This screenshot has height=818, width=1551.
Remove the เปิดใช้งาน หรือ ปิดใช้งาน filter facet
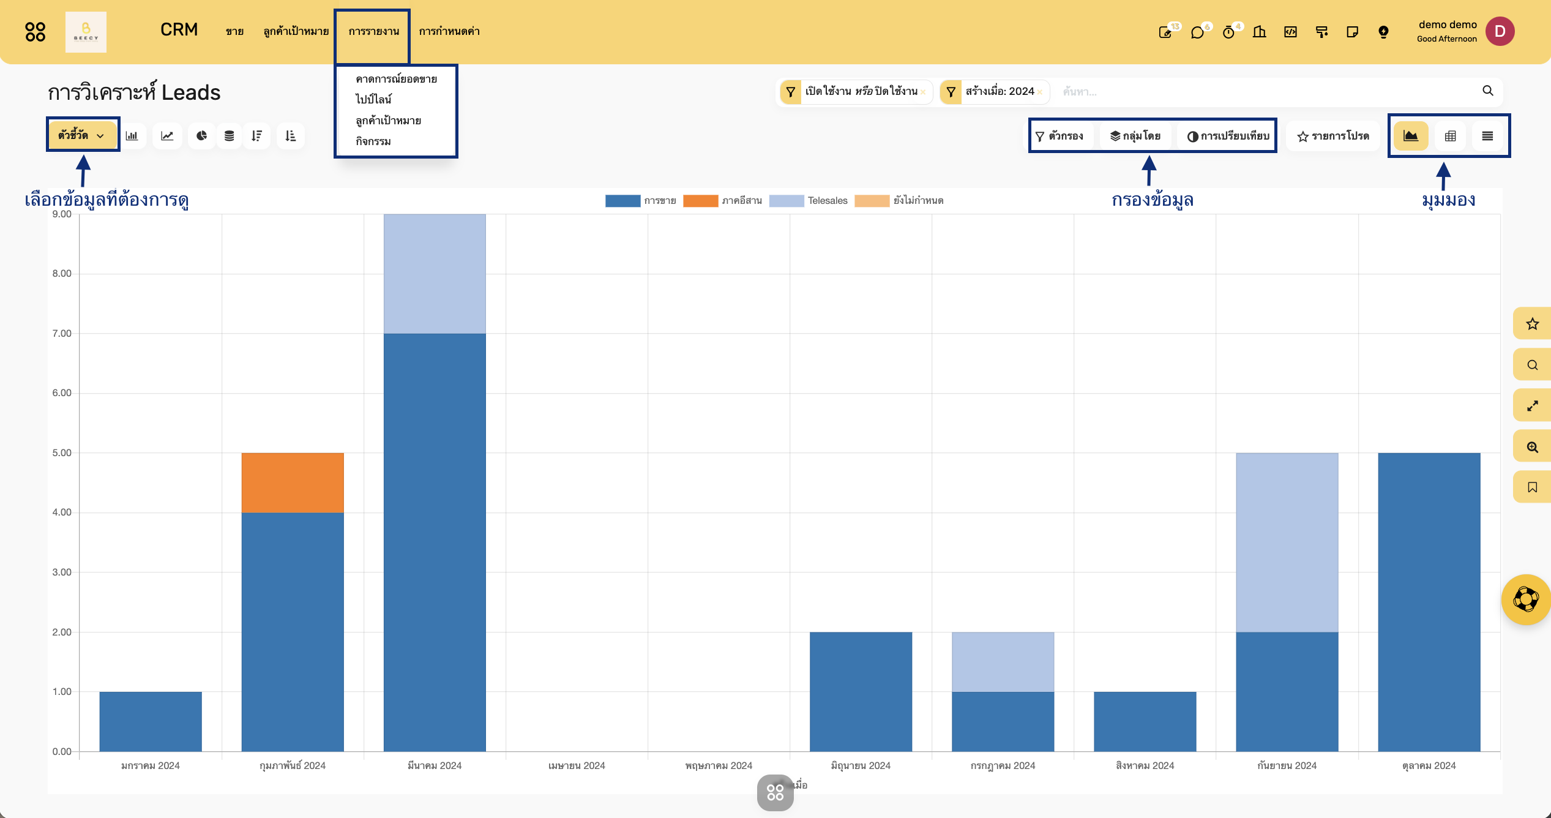click(x=923, y=92)
